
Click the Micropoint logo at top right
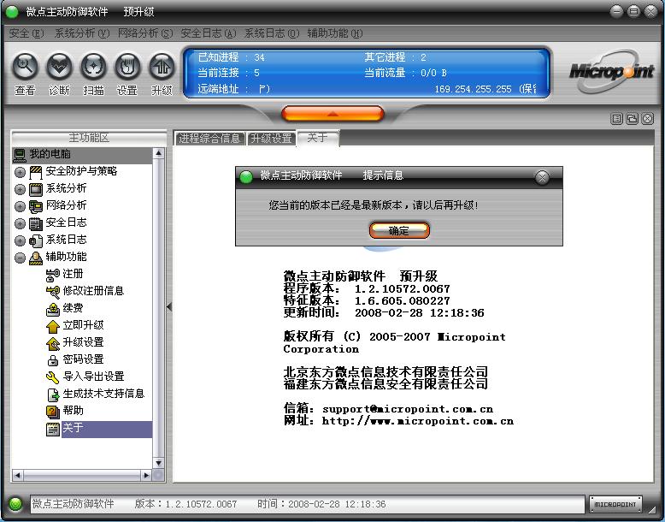611,71
